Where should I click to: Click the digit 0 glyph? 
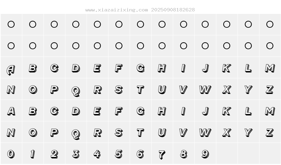[11, 154]
